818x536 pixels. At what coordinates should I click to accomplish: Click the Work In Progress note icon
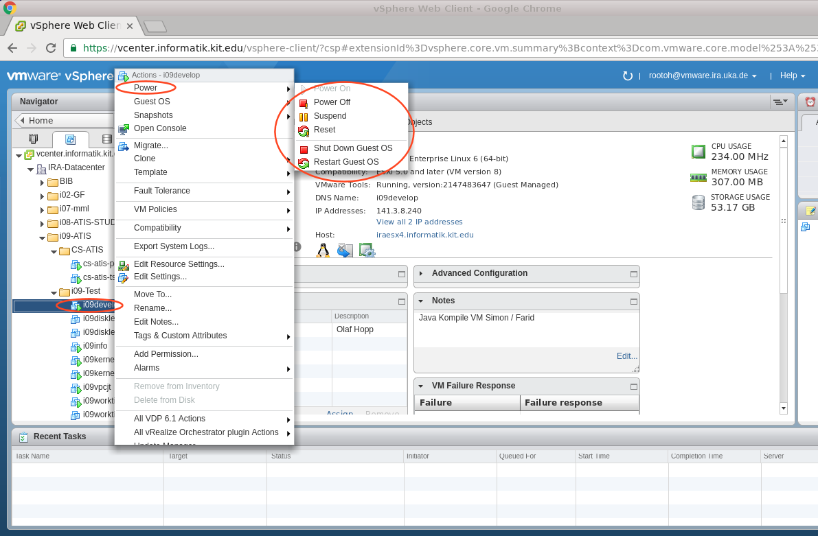click(810, 211)
